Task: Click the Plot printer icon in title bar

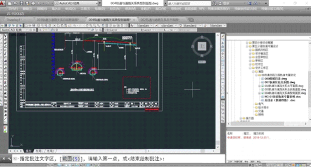Action: click(x=33, y=4)
